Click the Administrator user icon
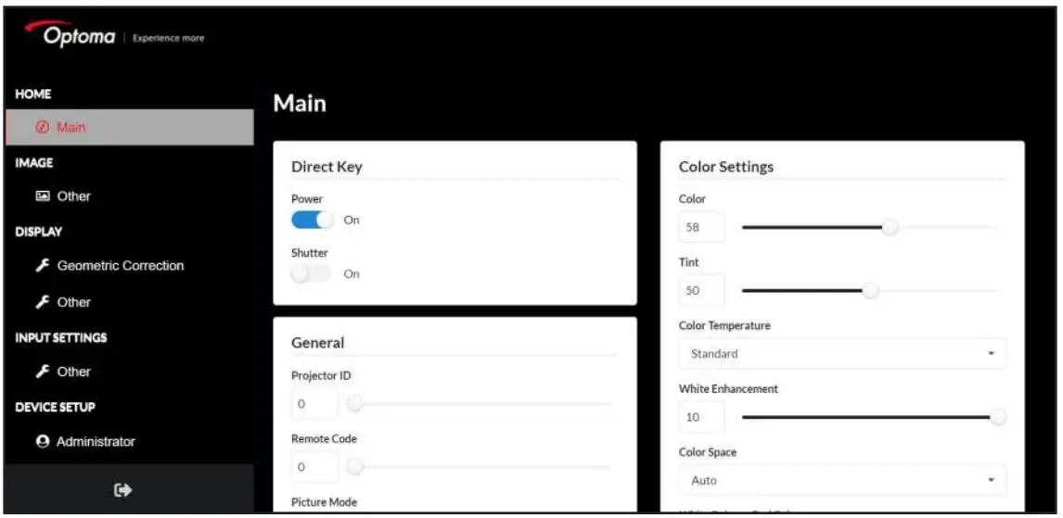The width and height of the screenshot is (1063, 518). point(43,442)
